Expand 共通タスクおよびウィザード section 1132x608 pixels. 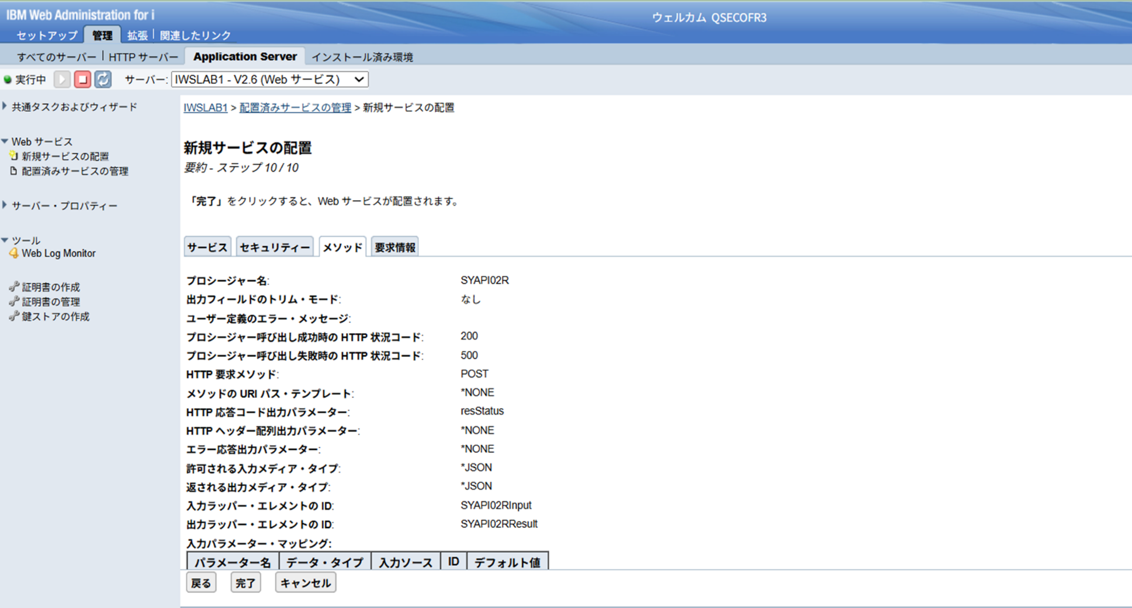coord(5,106)
